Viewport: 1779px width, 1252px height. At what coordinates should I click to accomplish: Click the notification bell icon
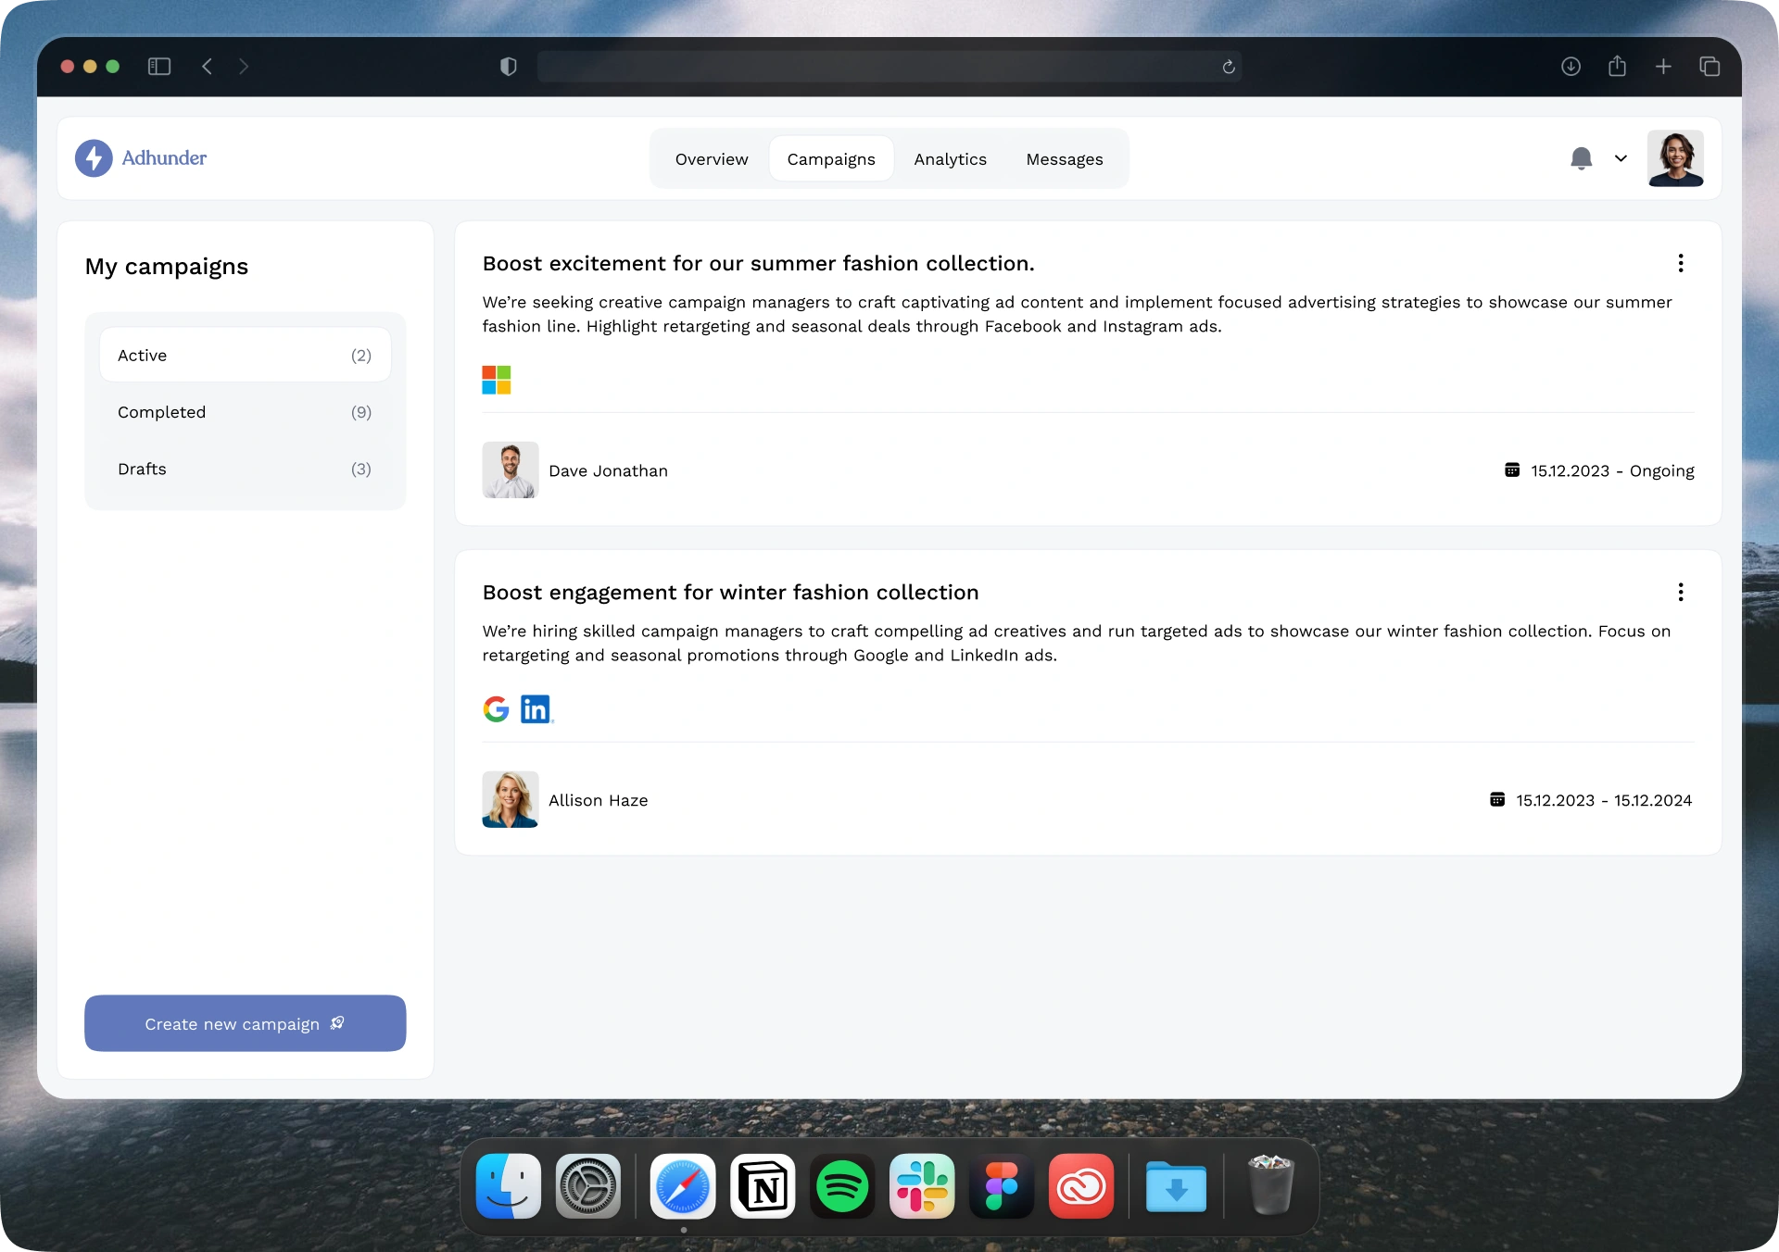tap(1581, 158)
